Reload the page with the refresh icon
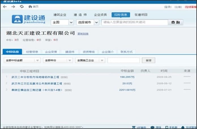This screenshot has width=197, height=129. point(22,6)
